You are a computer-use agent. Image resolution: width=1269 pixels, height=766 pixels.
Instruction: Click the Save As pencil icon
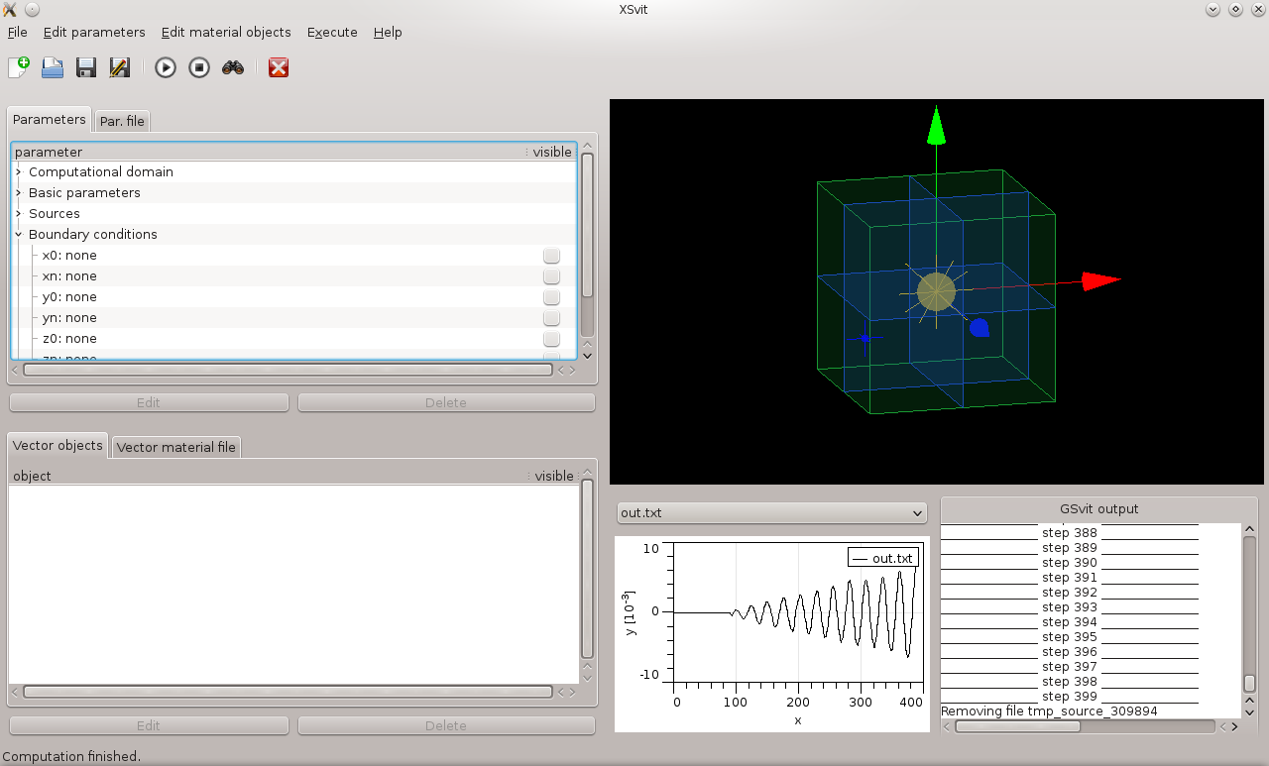pyautogui.click(x=120, y=67)
